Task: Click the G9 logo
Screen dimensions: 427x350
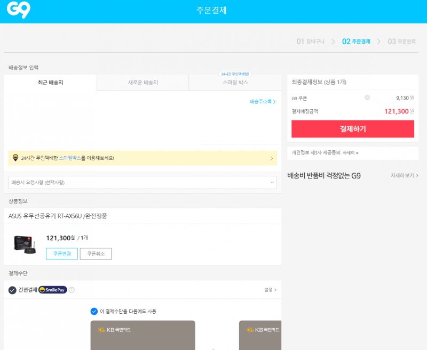Action: pos(19,10)
